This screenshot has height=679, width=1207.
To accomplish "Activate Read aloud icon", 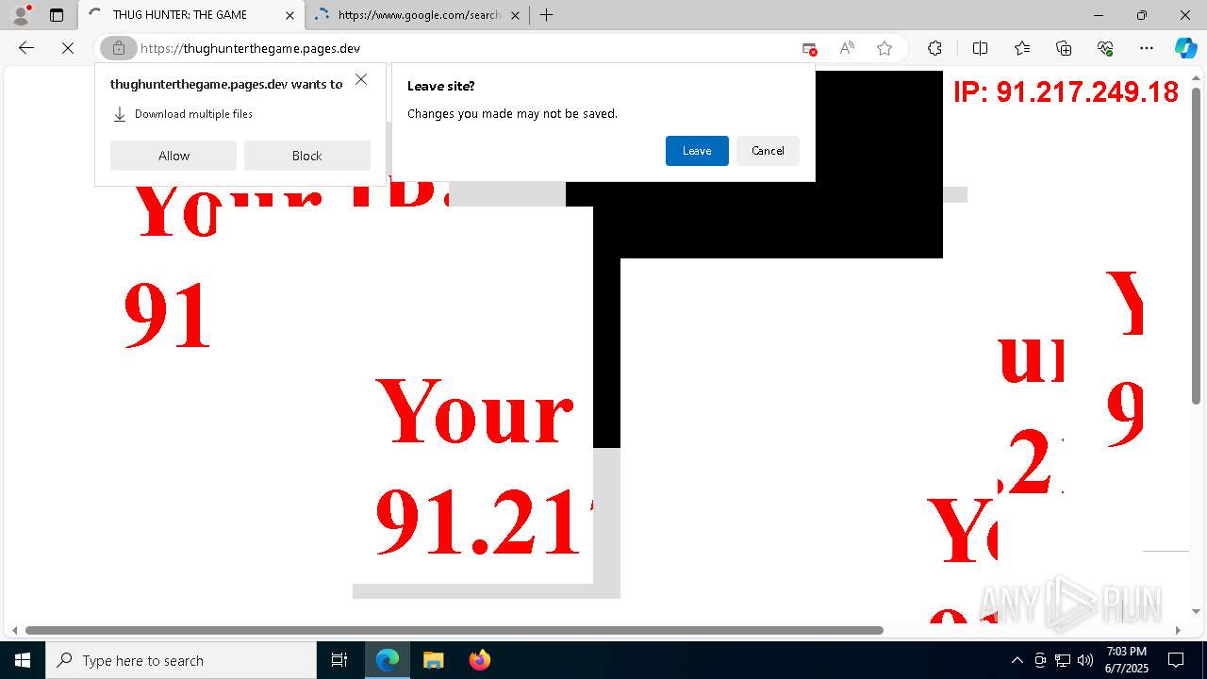I will coord(847,48).
